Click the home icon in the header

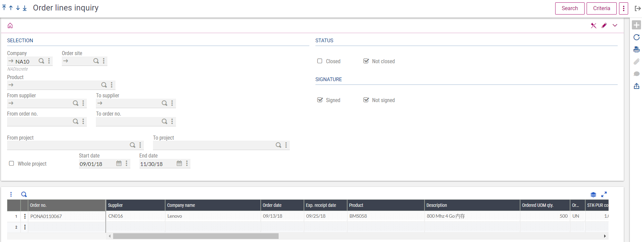(10, 26)
